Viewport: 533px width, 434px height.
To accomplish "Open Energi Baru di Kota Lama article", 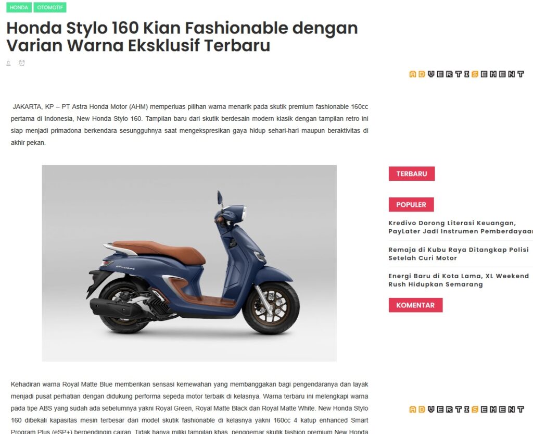I will [x=459, y=280].
